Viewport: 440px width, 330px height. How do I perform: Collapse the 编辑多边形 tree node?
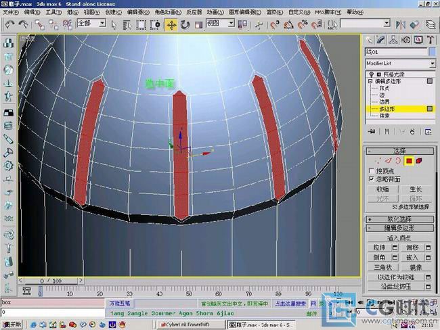tap(370, 81)
